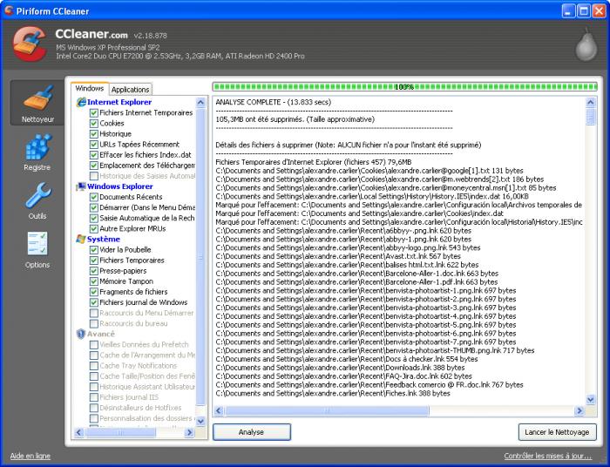Switch to the Applications tab
The height and width of the screenshot is (467, 610).
pyautogui.click(x=130, y=89)
